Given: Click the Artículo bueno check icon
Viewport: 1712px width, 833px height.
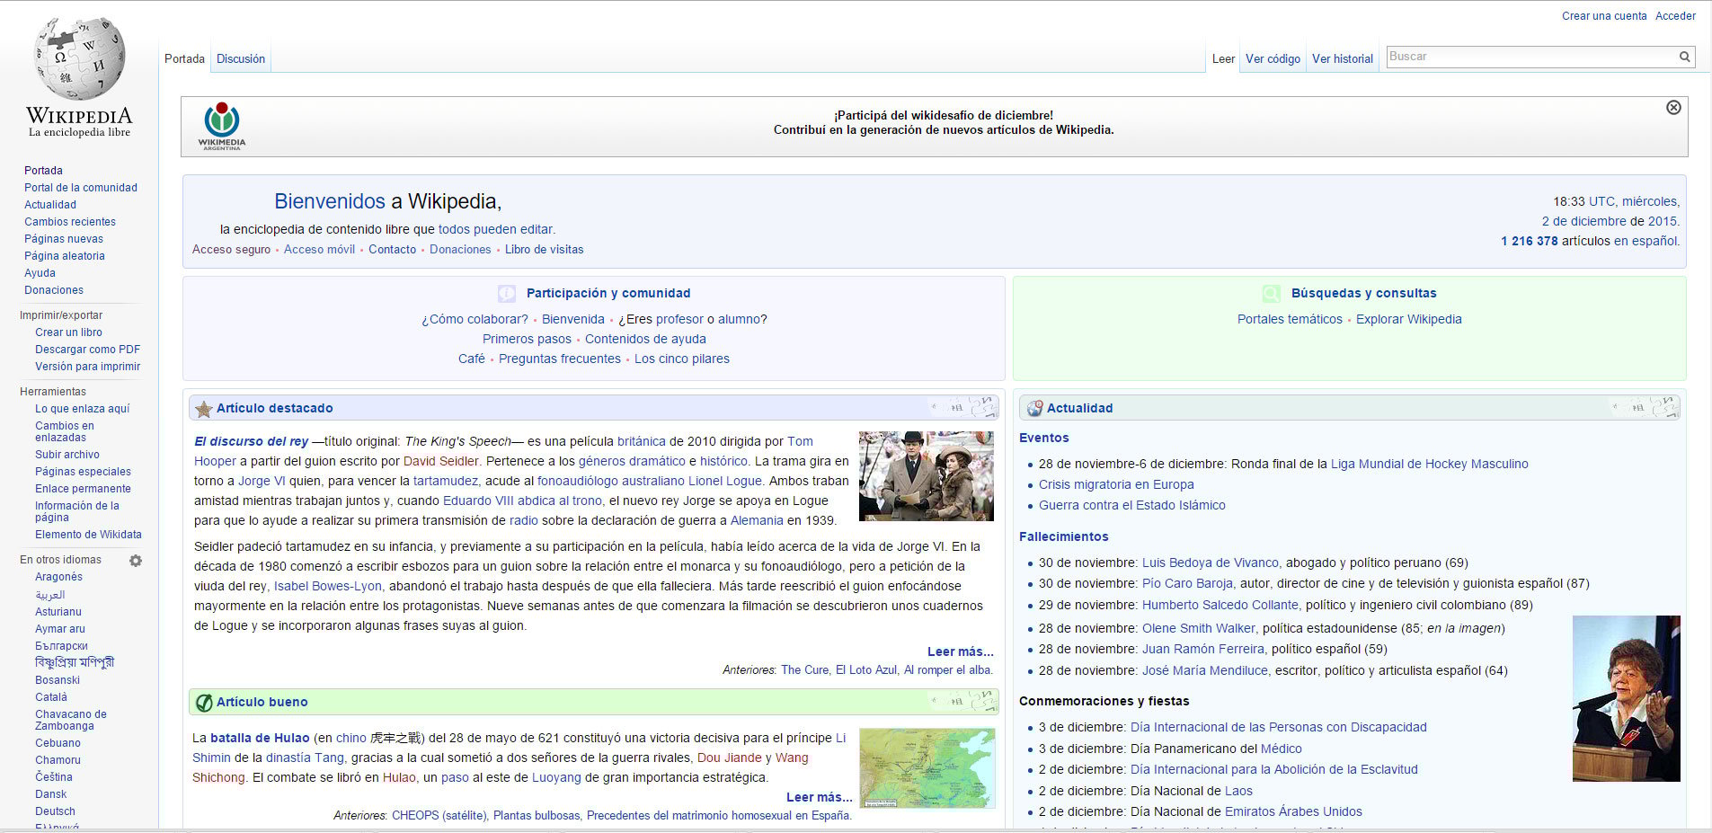Looking at the screenshot, I should [204, 703].
